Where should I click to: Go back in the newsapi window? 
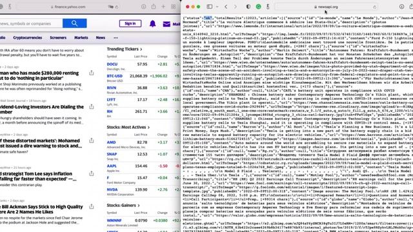pyautogui.click(x=226, y=7)
